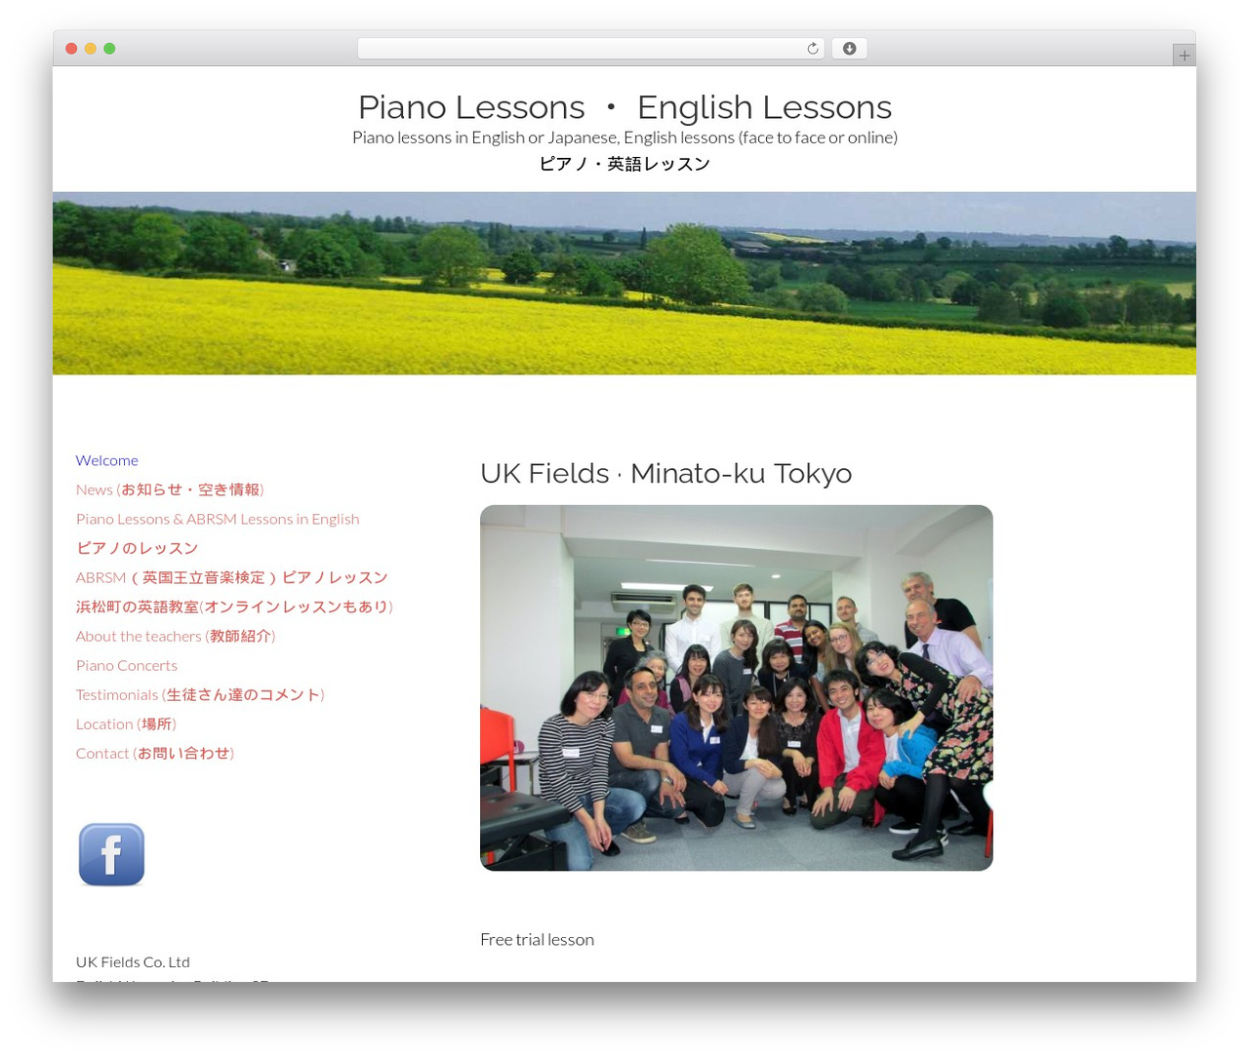1249x1057 pixels.
Task: Click the ピアノ・英語レッスン subtitle
Action: point(624,164)
